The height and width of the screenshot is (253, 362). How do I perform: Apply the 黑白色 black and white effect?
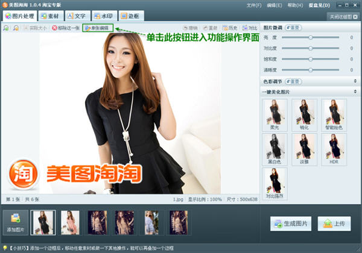pos(275,149)
